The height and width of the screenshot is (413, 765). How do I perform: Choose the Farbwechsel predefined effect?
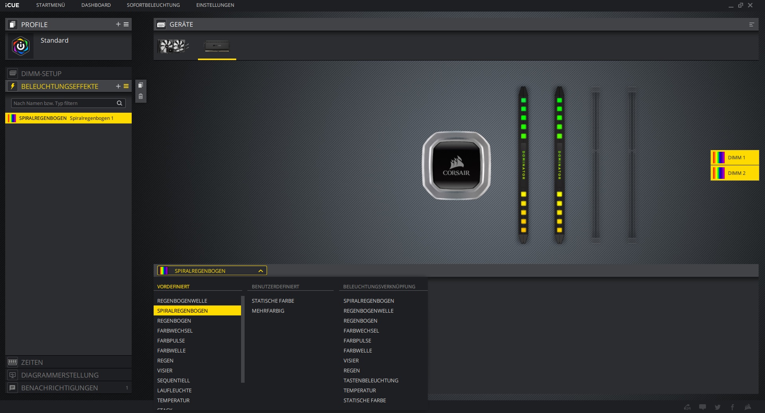click(x=175, y=331)
